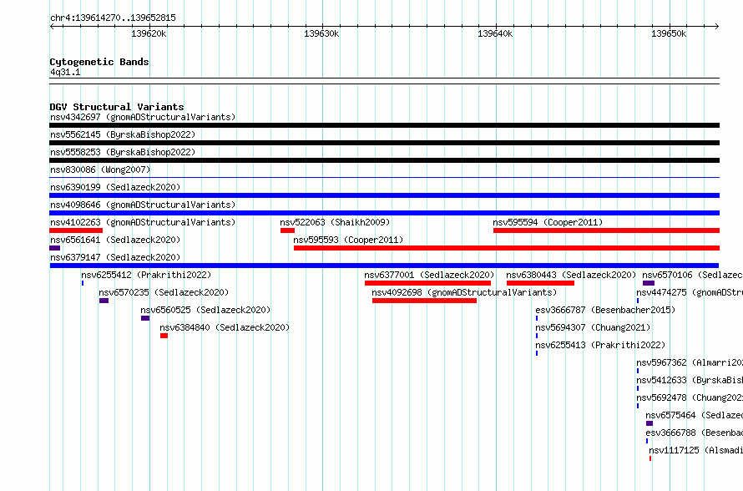Click the purple block under nsv6570235

104,301
